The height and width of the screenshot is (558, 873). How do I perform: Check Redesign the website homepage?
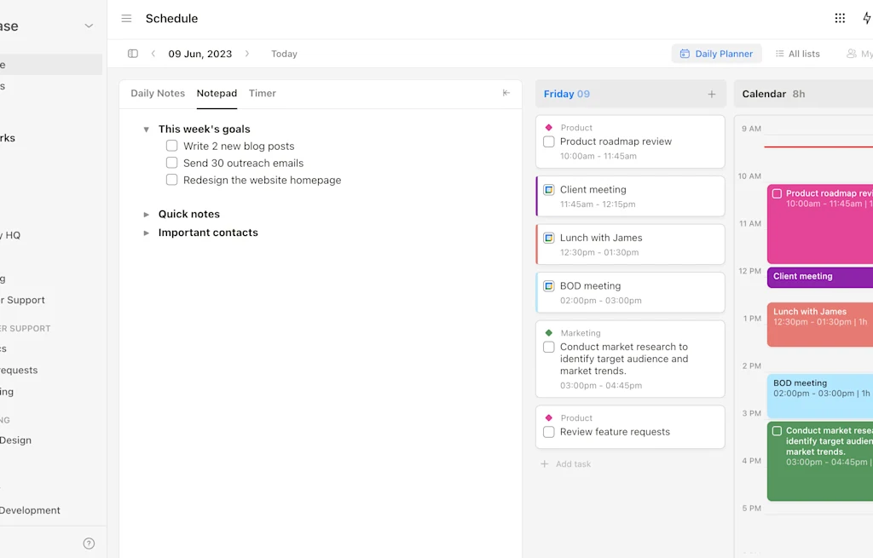[x=171, y=180]
